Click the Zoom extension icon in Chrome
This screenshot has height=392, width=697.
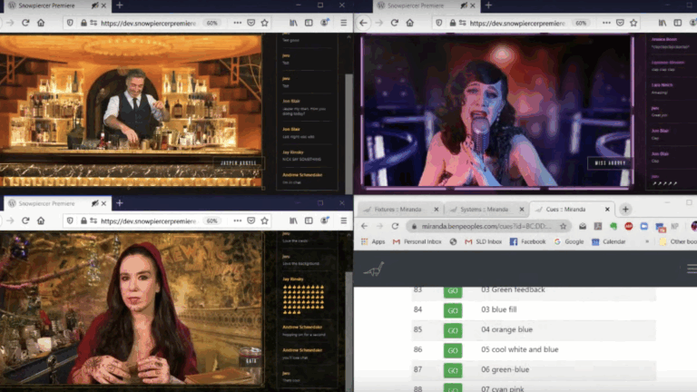point(644,226)
